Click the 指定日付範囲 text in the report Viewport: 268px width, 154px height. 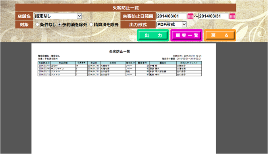click(182, 59)
